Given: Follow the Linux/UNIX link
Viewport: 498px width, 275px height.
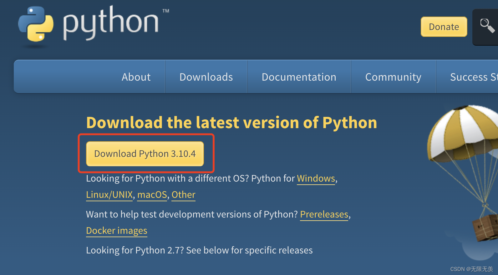Looking at the screenshot, I should (109, 195).
